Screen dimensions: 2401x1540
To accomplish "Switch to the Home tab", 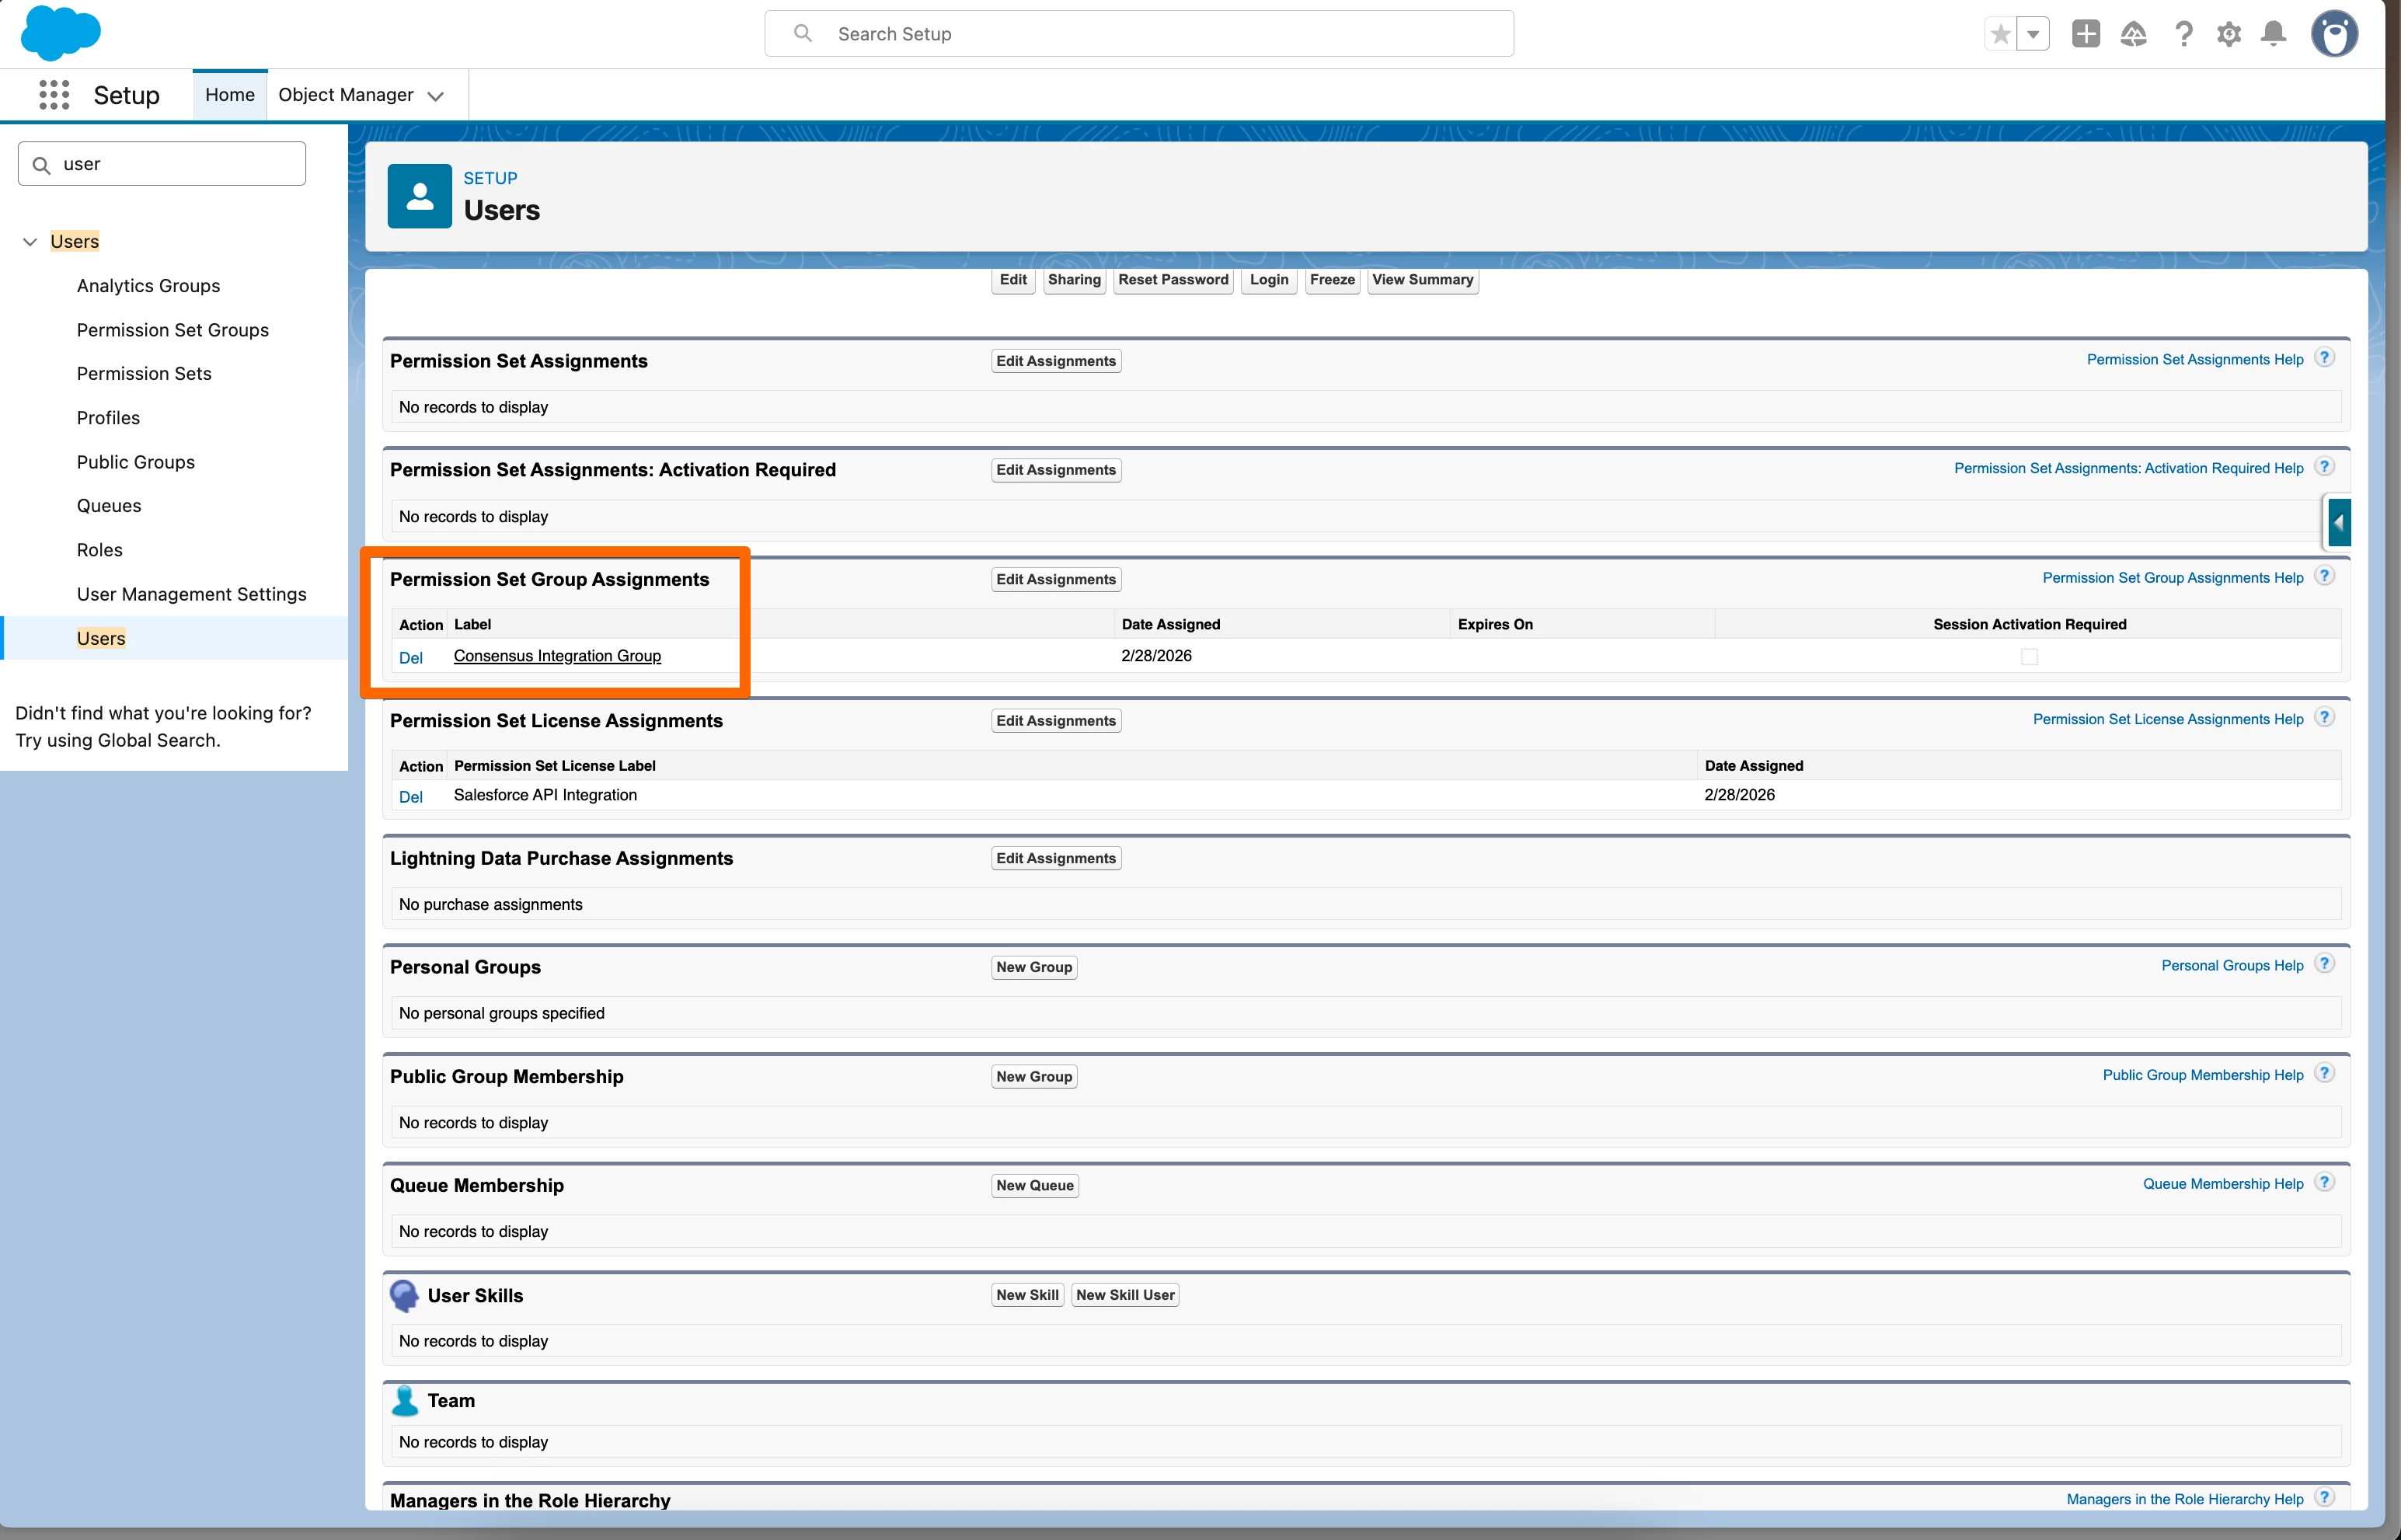I will pos(230,95).
